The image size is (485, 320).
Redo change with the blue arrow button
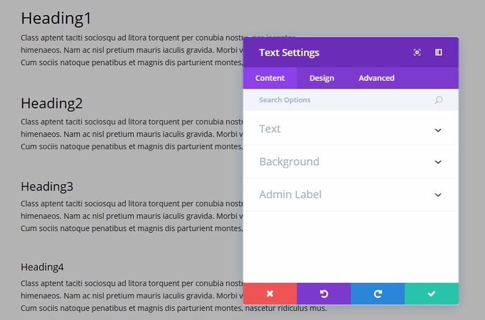tap(378, 294)
